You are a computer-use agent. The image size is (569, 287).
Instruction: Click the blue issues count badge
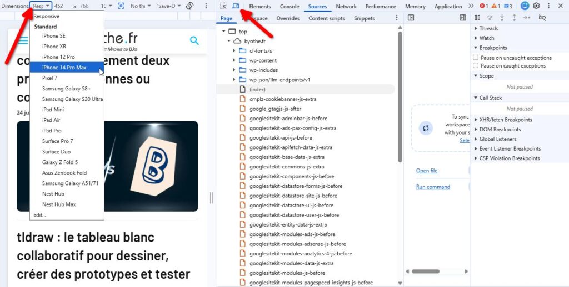pos(508,6)
